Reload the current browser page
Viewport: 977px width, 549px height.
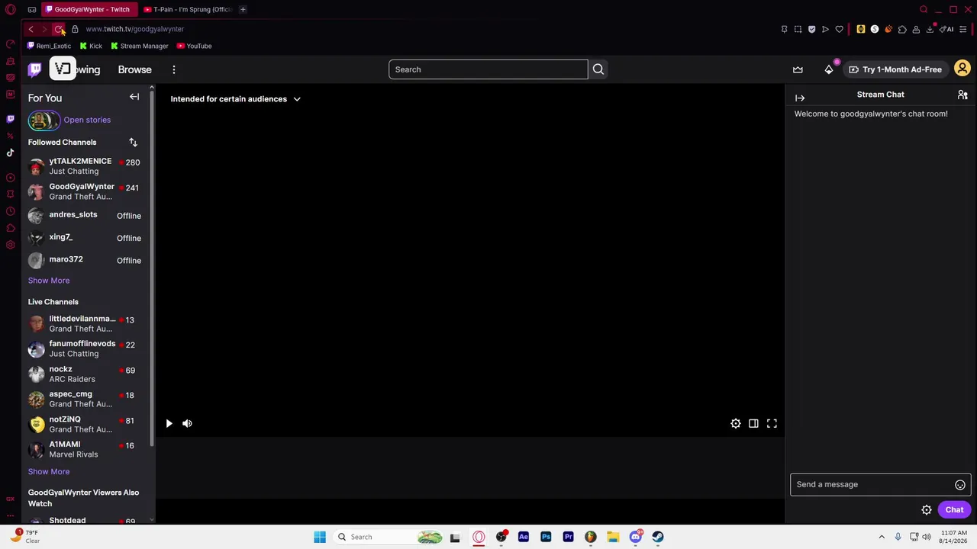coord(58,29)
